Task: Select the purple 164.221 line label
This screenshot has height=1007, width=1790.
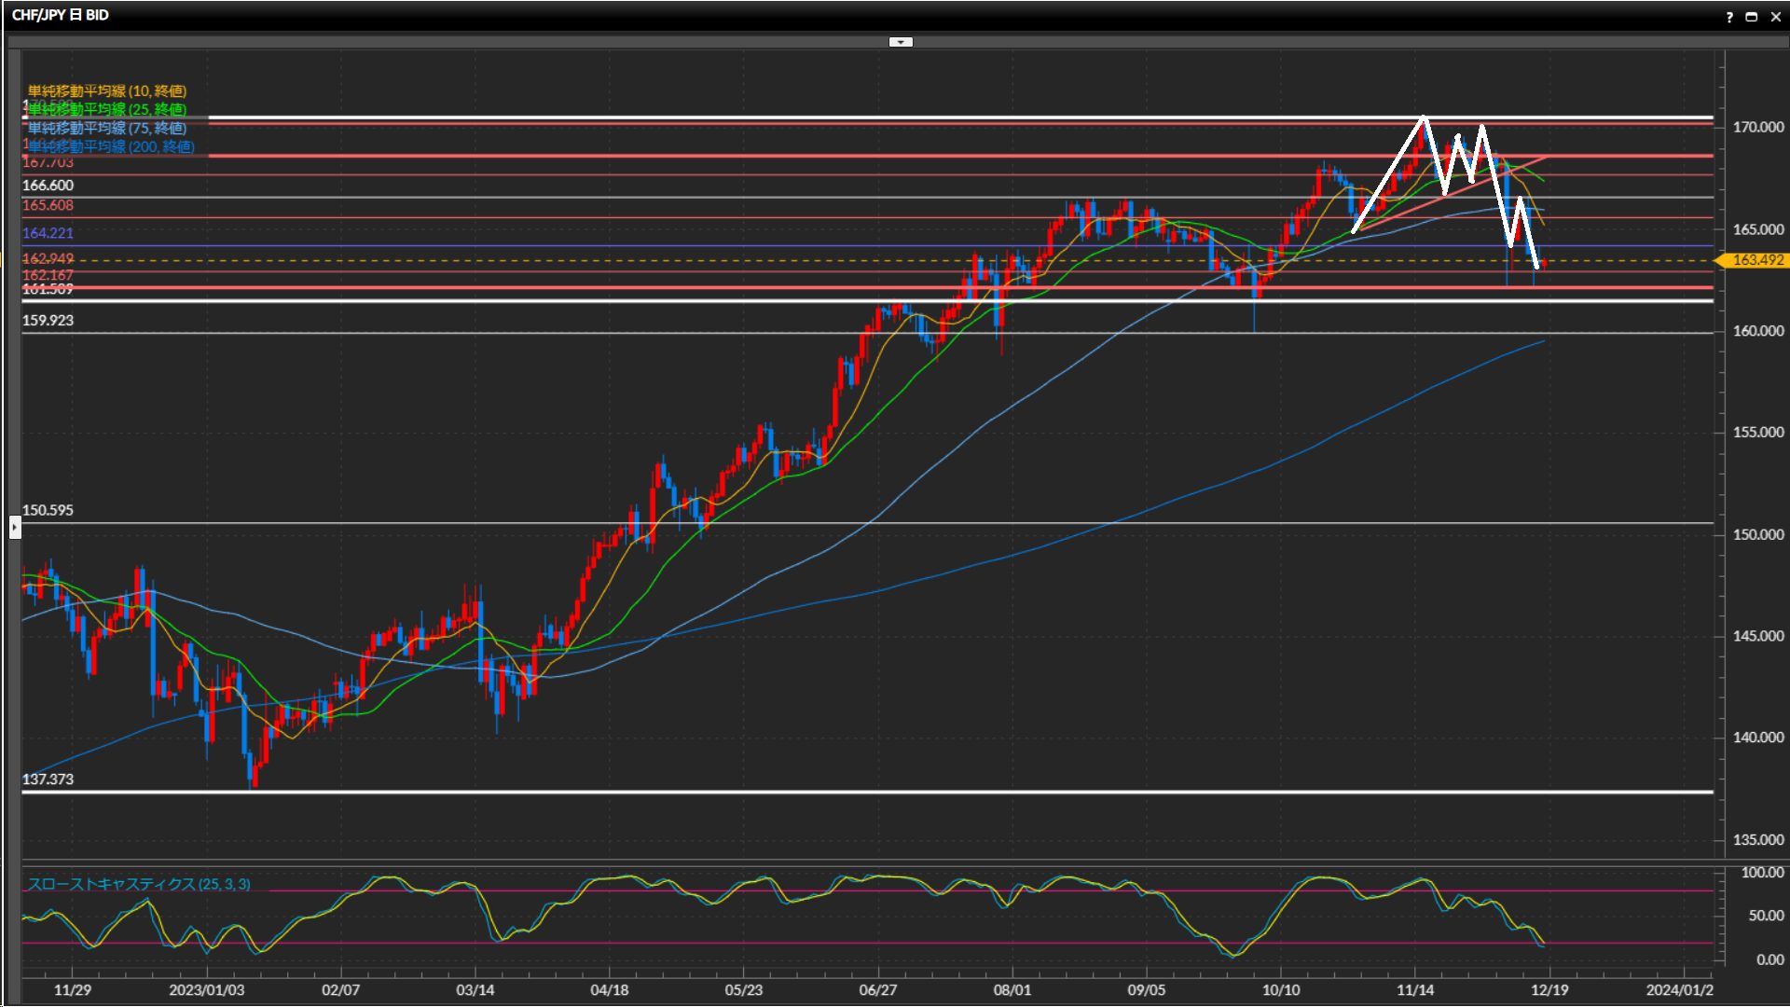Action: click(x=48, y=233)
